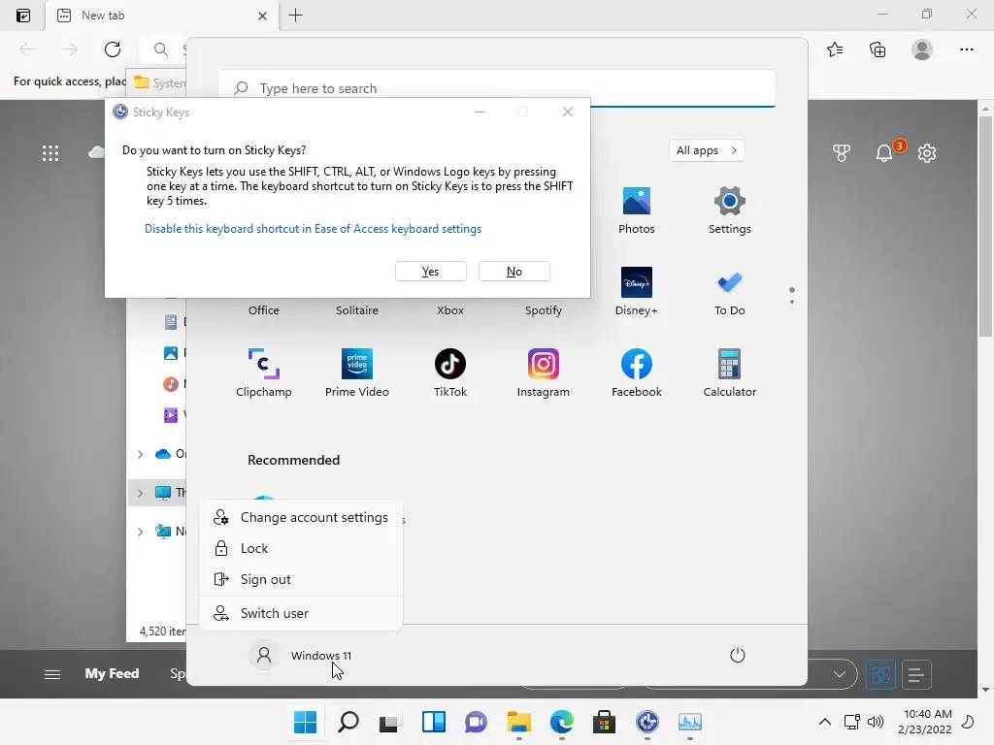Launch Facebook from pinned apps
This screenshot has width=994, height=745.
pos(636,373)
